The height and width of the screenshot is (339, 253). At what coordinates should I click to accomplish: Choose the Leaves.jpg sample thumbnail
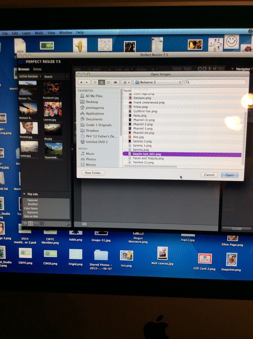(x=53, y=109)
